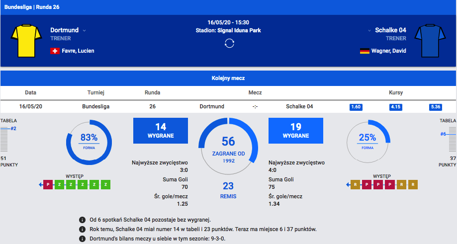
Task: Click the Swiss flag next to Favre
Action: (55, 51)
